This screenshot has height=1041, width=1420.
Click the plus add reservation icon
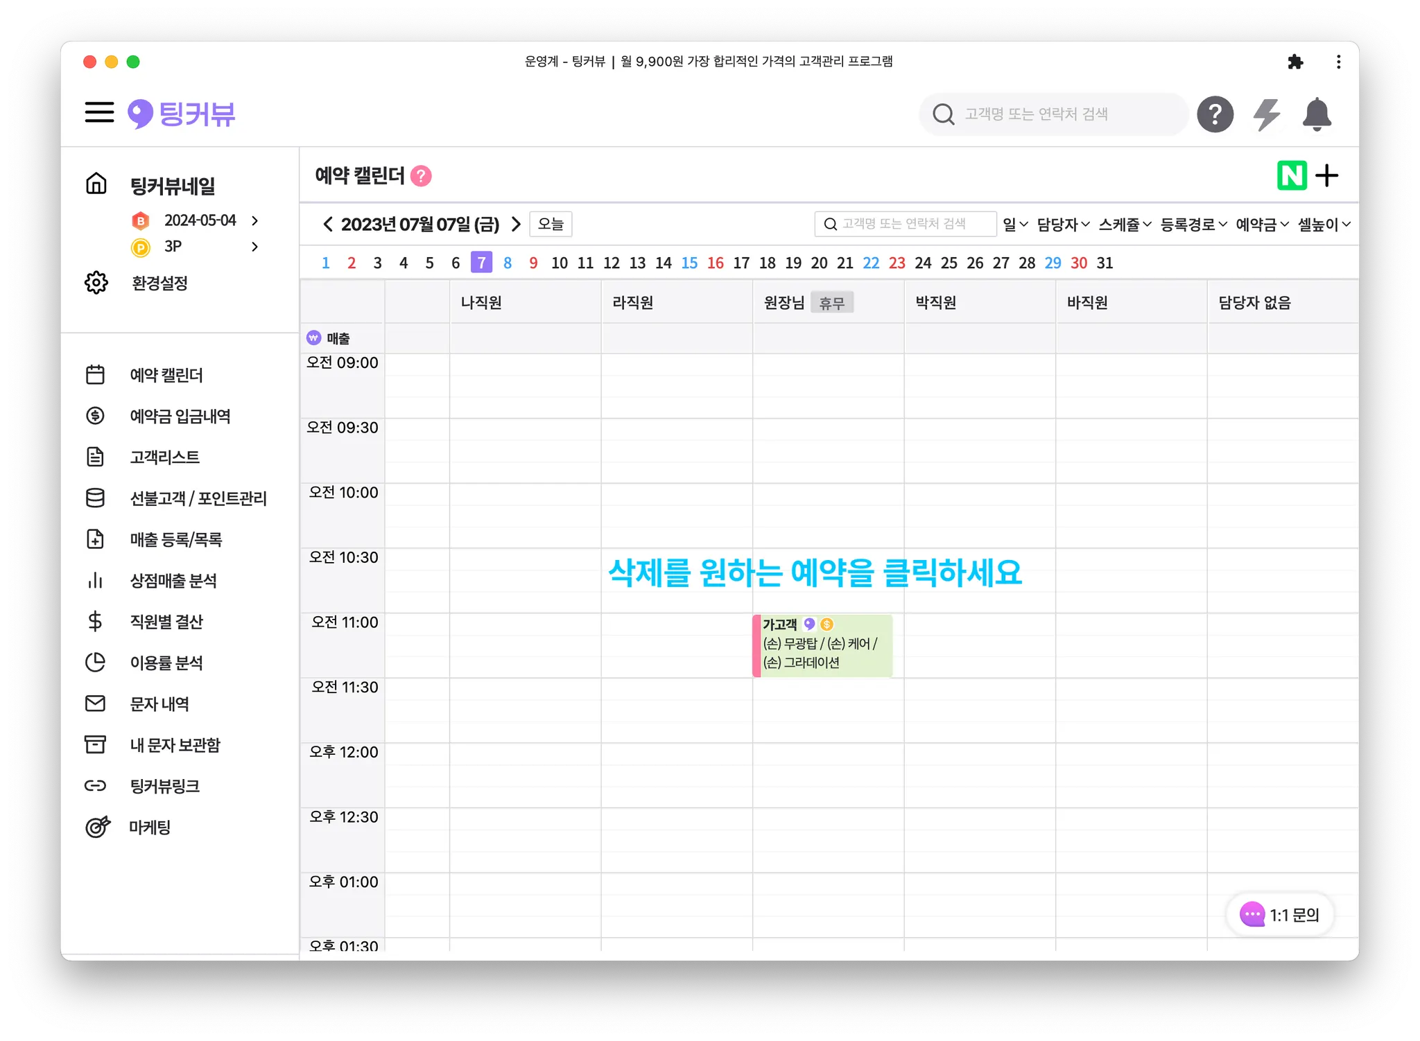(x=1326, y=175)
